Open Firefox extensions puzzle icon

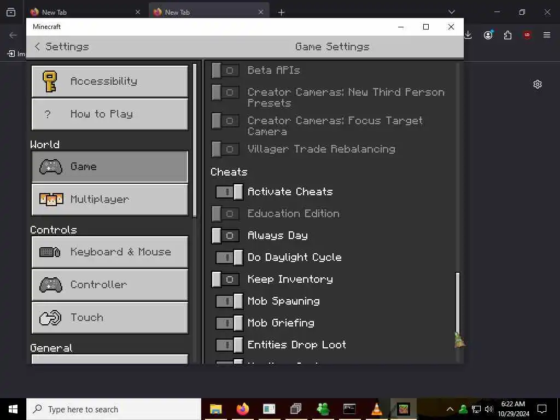(507, 35)
